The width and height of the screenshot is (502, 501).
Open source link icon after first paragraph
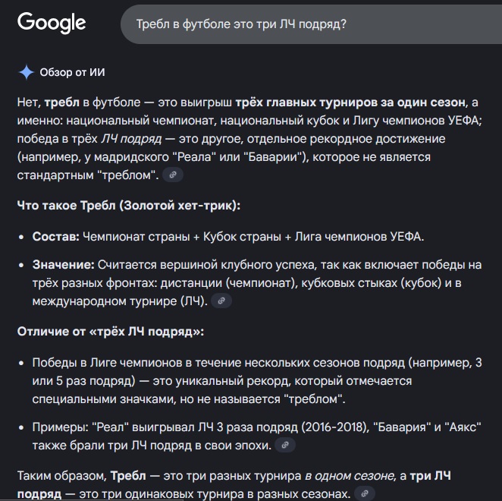[x=173, y=175]
